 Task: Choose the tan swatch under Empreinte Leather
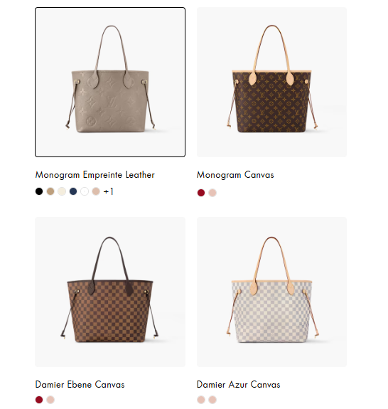click(50, 191)
